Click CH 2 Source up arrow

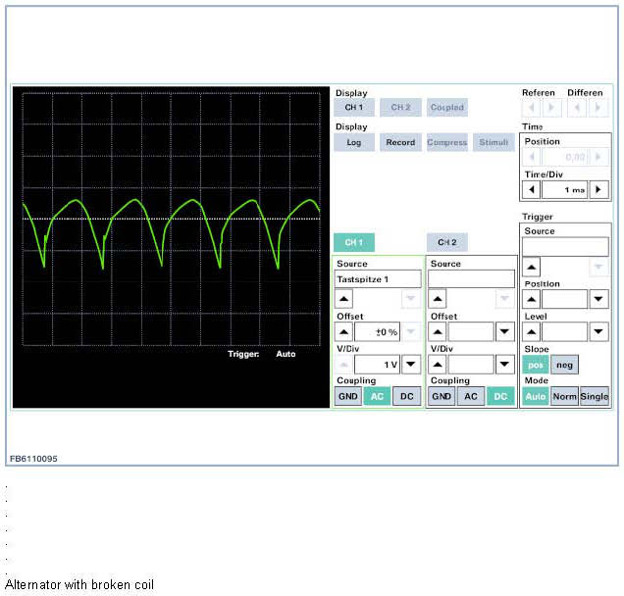coord(438,299)
